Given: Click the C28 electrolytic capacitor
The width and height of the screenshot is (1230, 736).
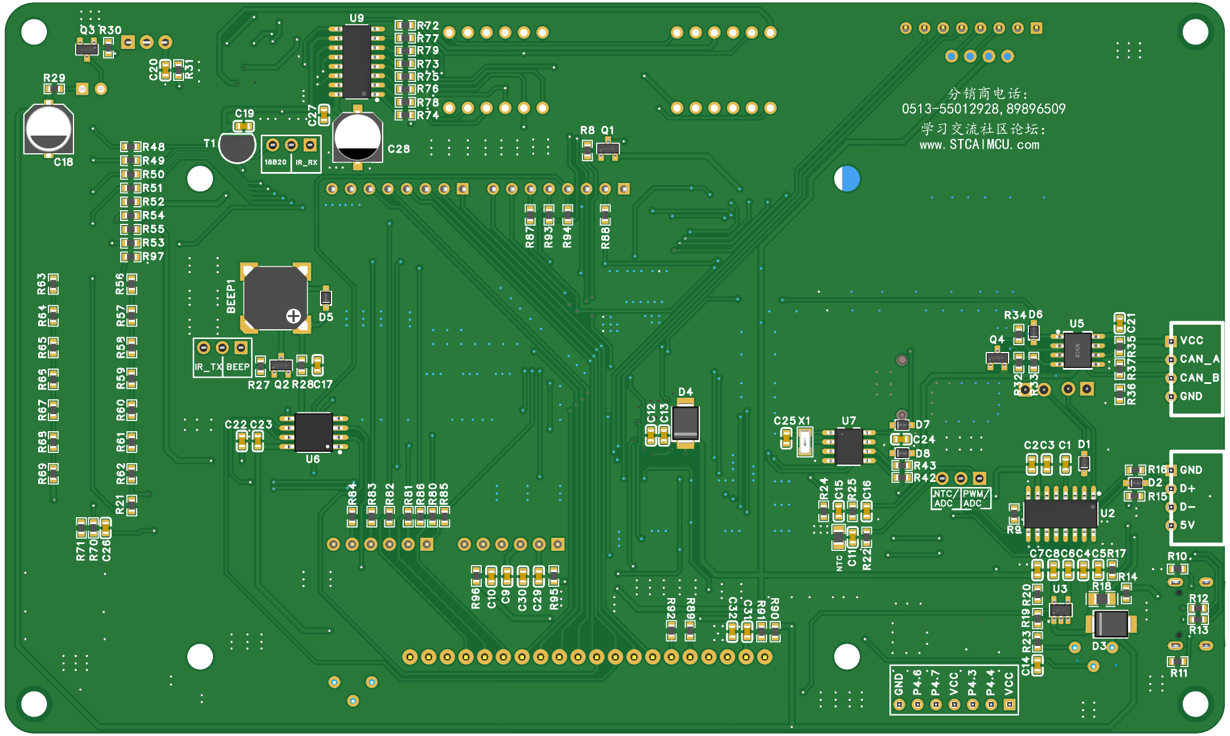Looking at the screenshot, I should pos(358,137).
